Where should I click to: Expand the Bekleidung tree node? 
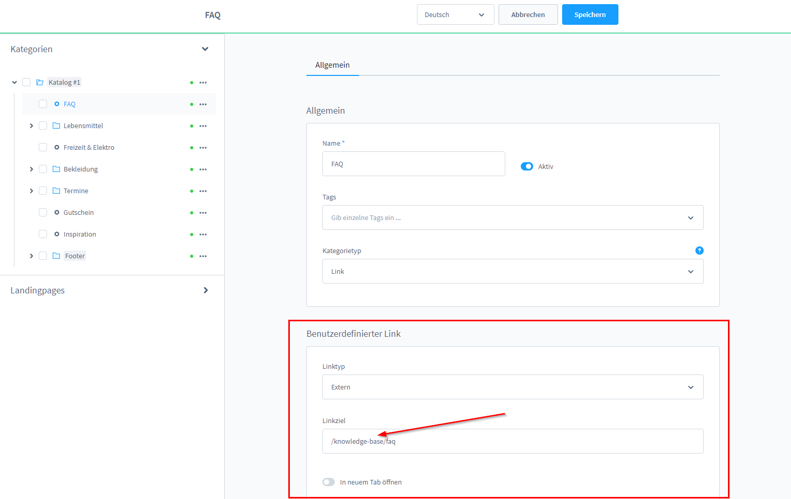pyautogui.click(x=32, y=169)
